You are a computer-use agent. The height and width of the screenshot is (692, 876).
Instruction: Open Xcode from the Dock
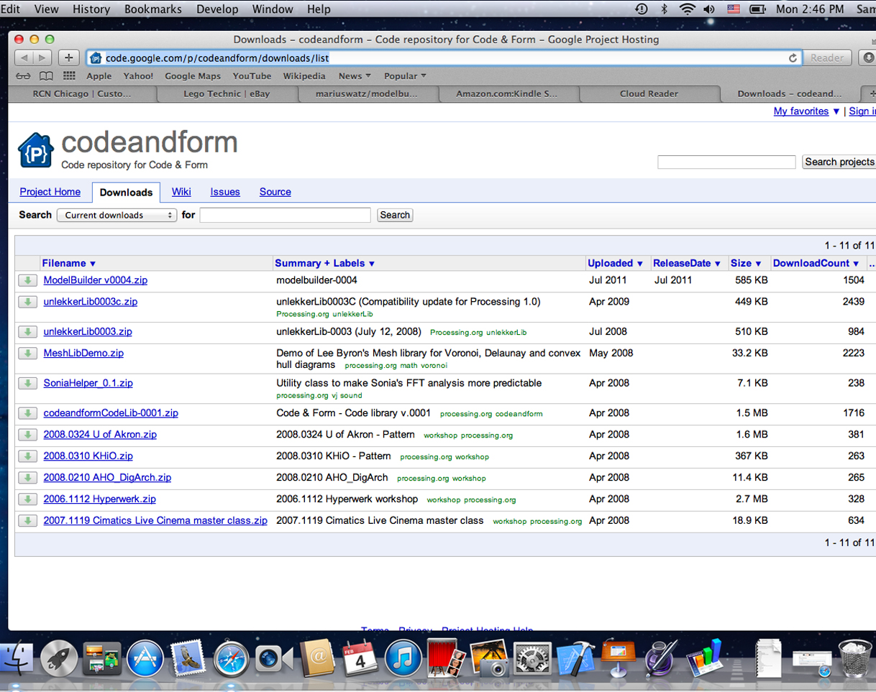pos(575,659)
